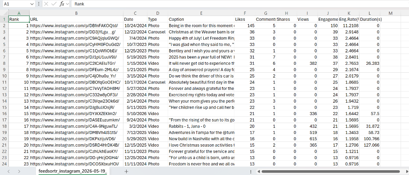Click the date cell 12/22/2024
The height and width of the screenshot is (175, 409).
(x=135, y=32)
